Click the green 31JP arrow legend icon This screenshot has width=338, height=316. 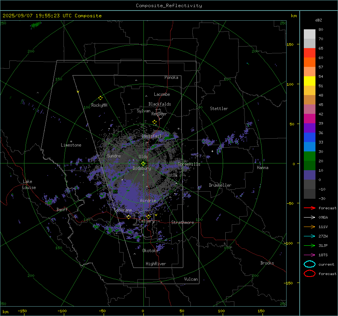[x=309, y=245]
